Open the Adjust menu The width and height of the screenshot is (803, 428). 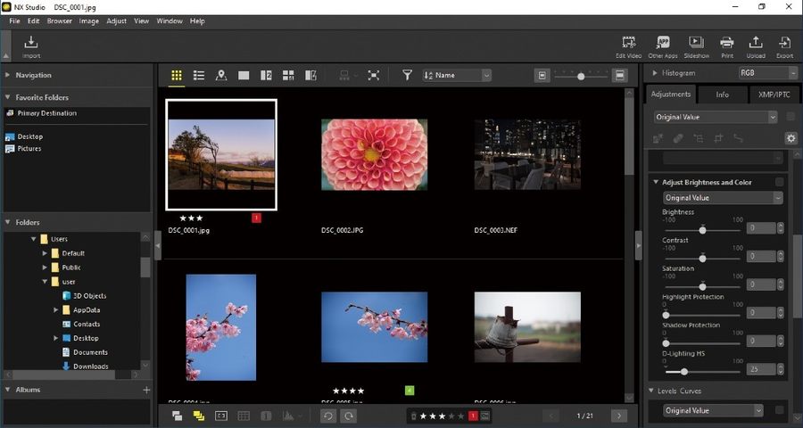pyautogui.click(x=116, y=21)
